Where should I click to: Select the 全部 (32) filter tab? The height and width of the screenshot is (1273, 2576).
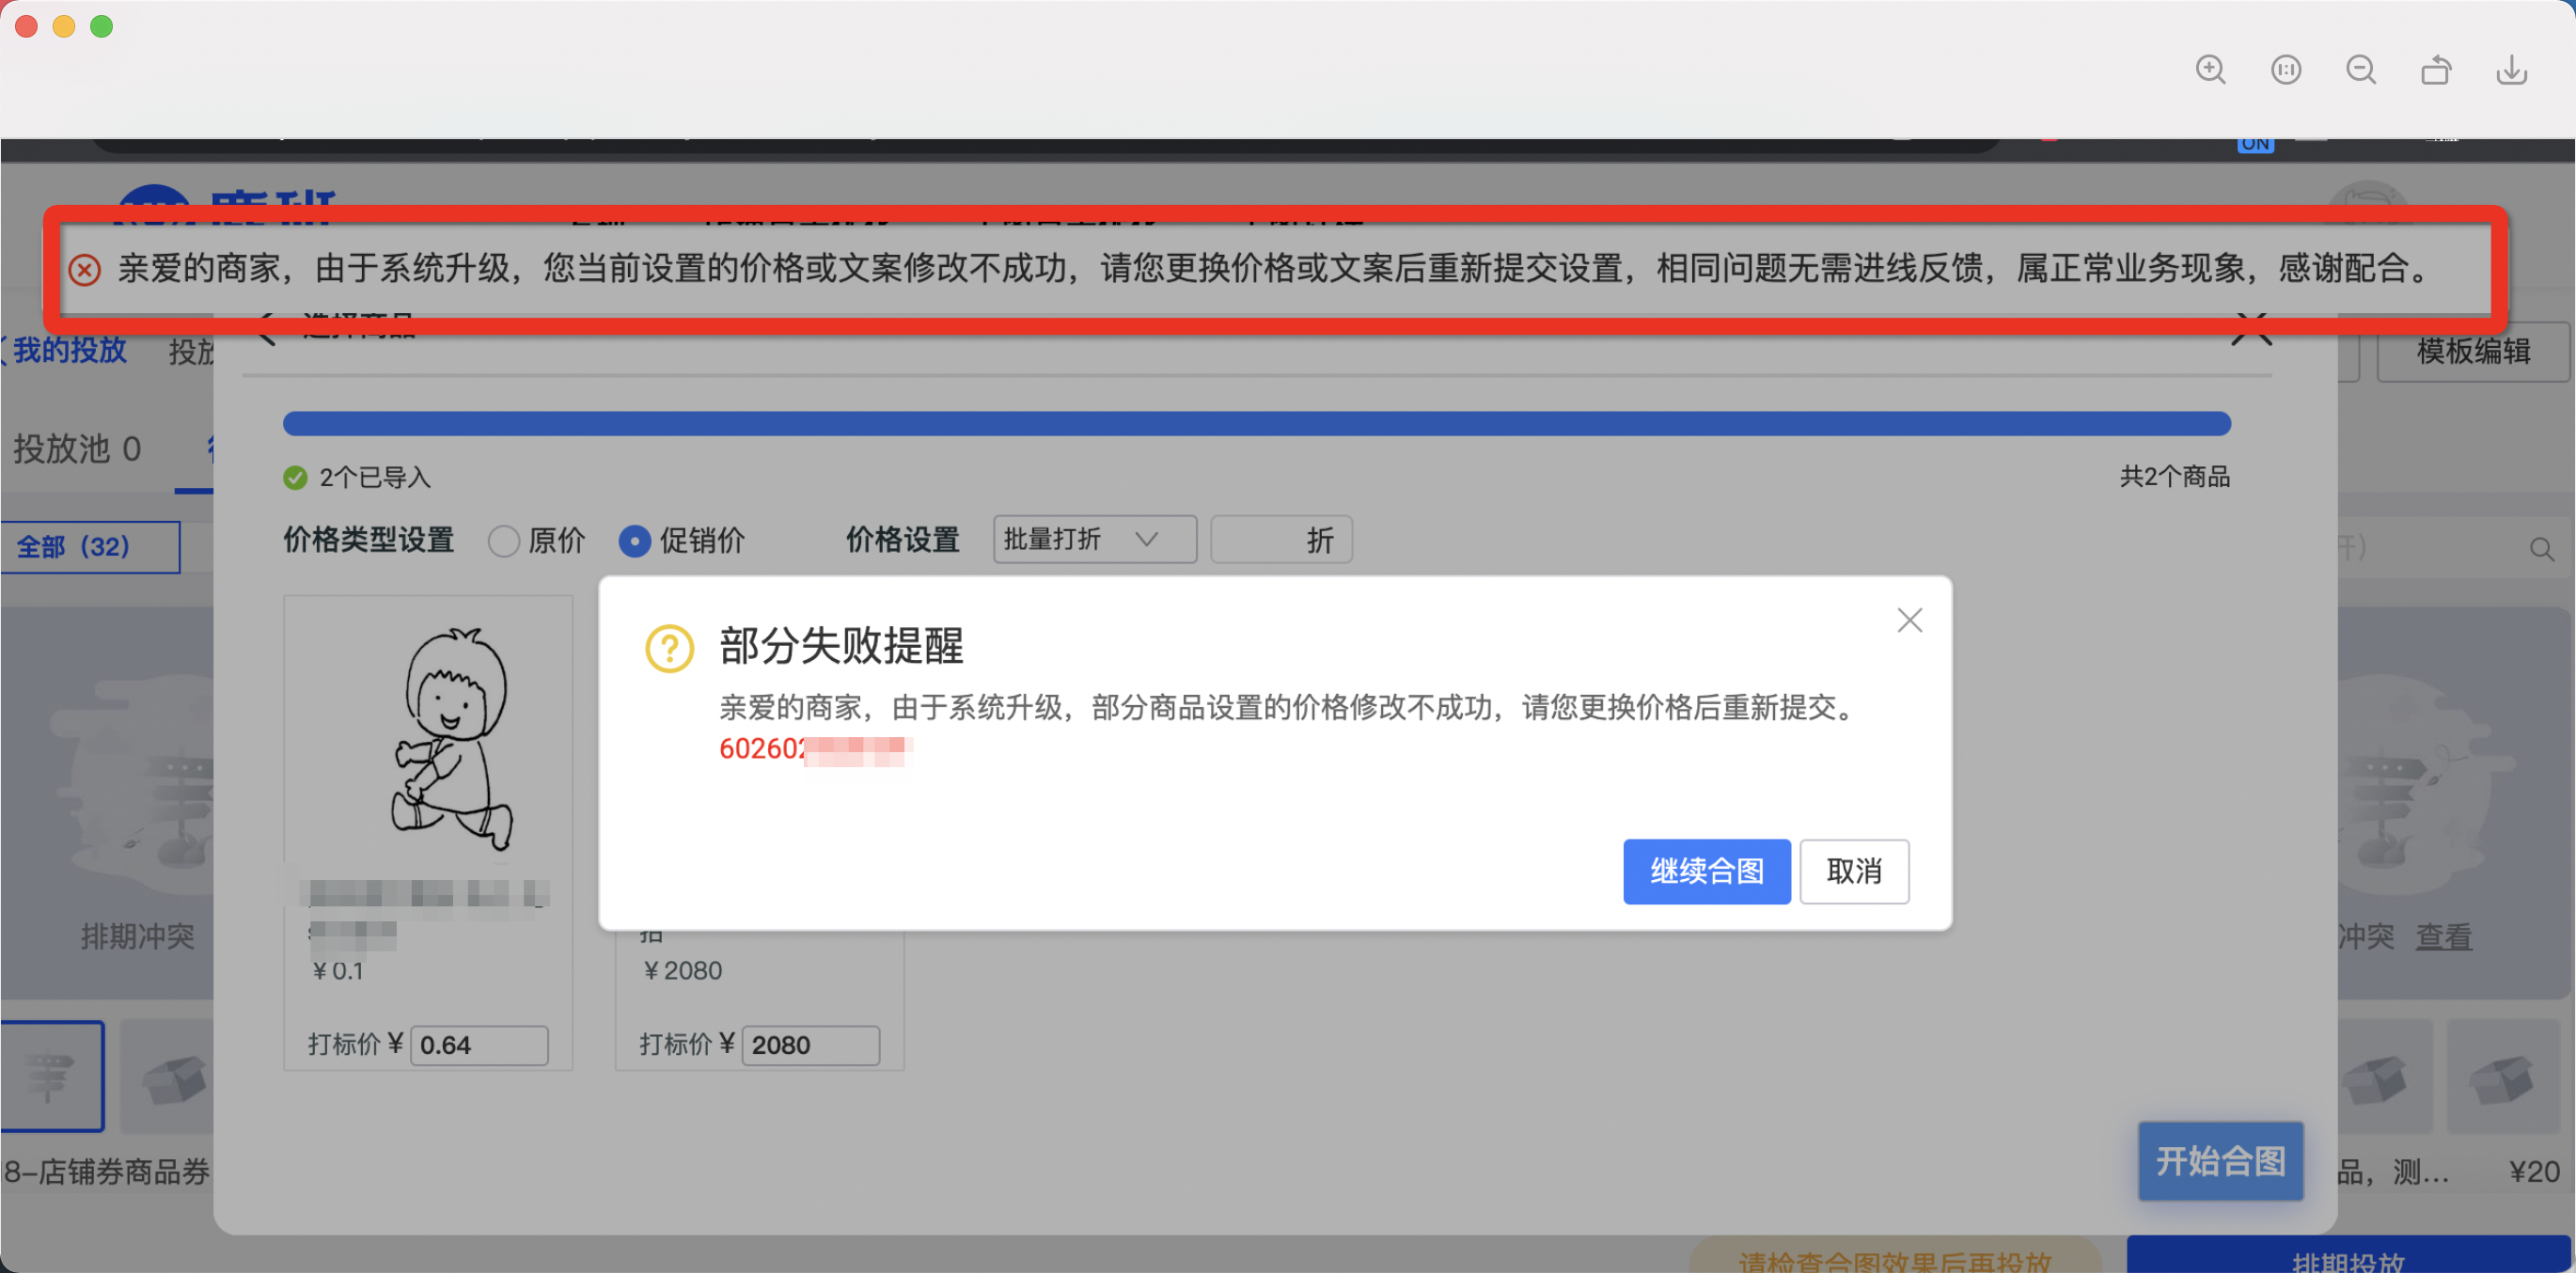[90, 547]
